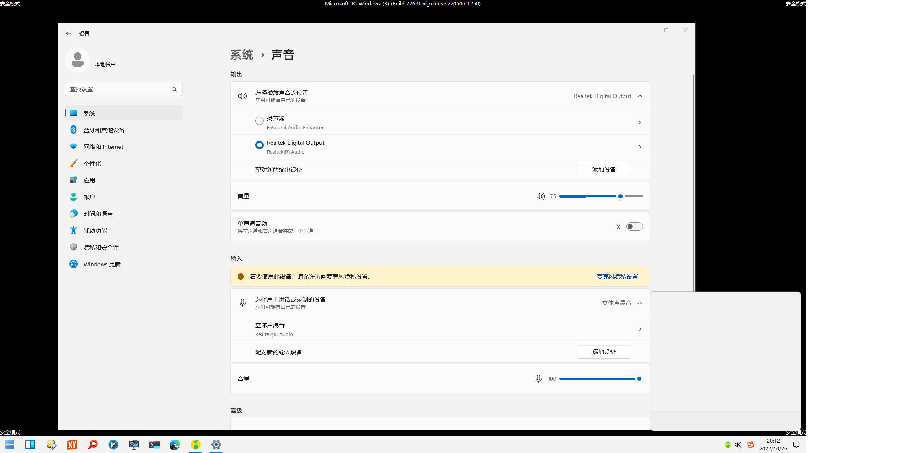Viewport: 916px width, 453px height.
Task: Select the 扬声器 FxSound output radio button
Action: pos(259,121)
